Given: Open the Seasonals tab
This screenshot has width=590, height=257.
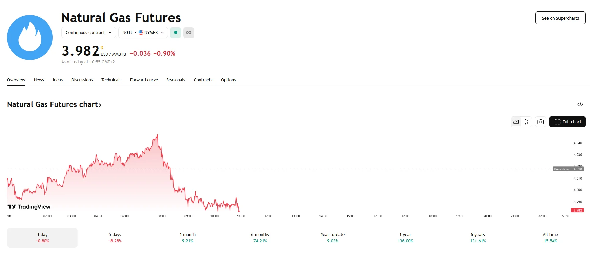Looking at the screenshot, I should (176, 80).
